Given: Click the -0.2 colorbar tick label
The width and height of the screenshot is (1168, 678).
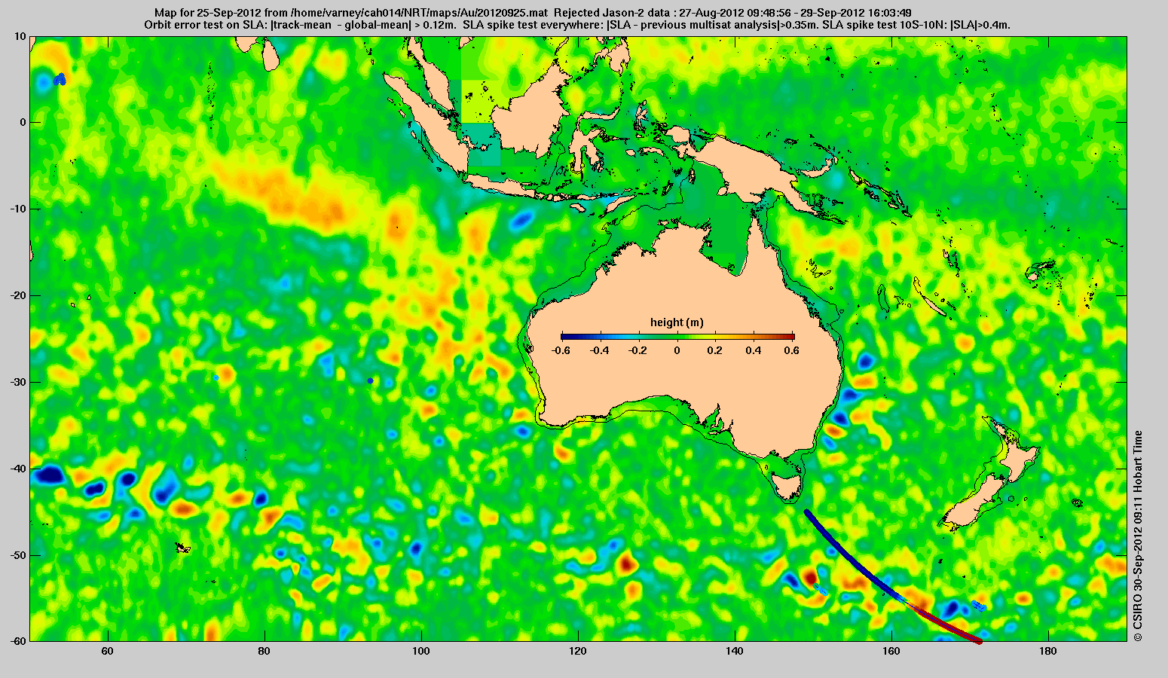Looking at the screenshot, I should coord(638,350).
